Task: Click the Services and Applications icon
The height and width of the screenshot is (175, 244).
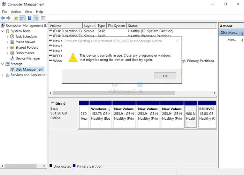Action: pos(7,75)
